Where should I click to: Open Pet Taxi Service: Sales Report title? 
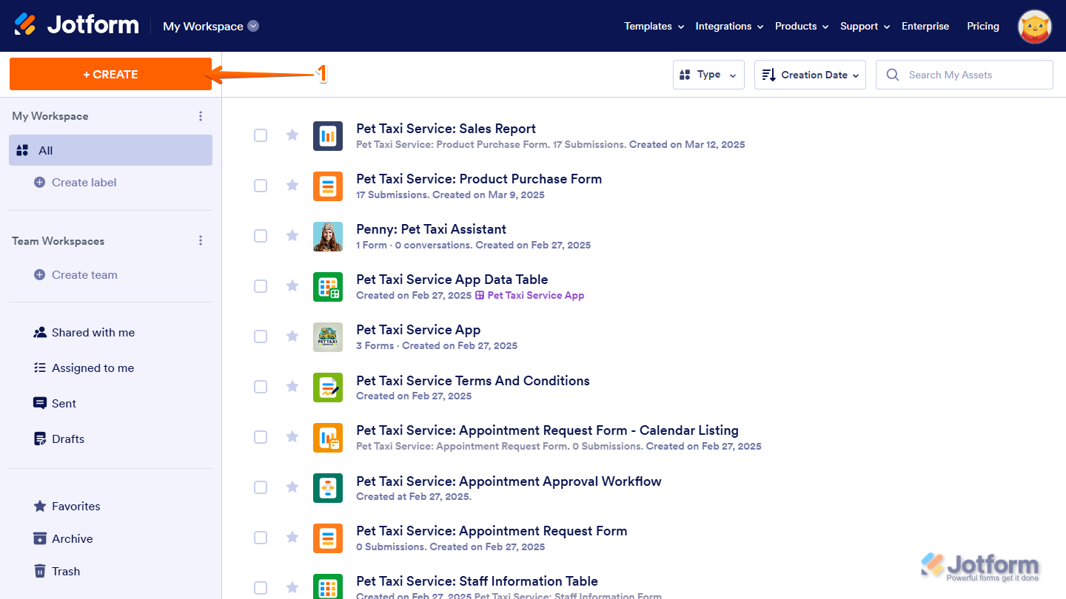point(446,129)
